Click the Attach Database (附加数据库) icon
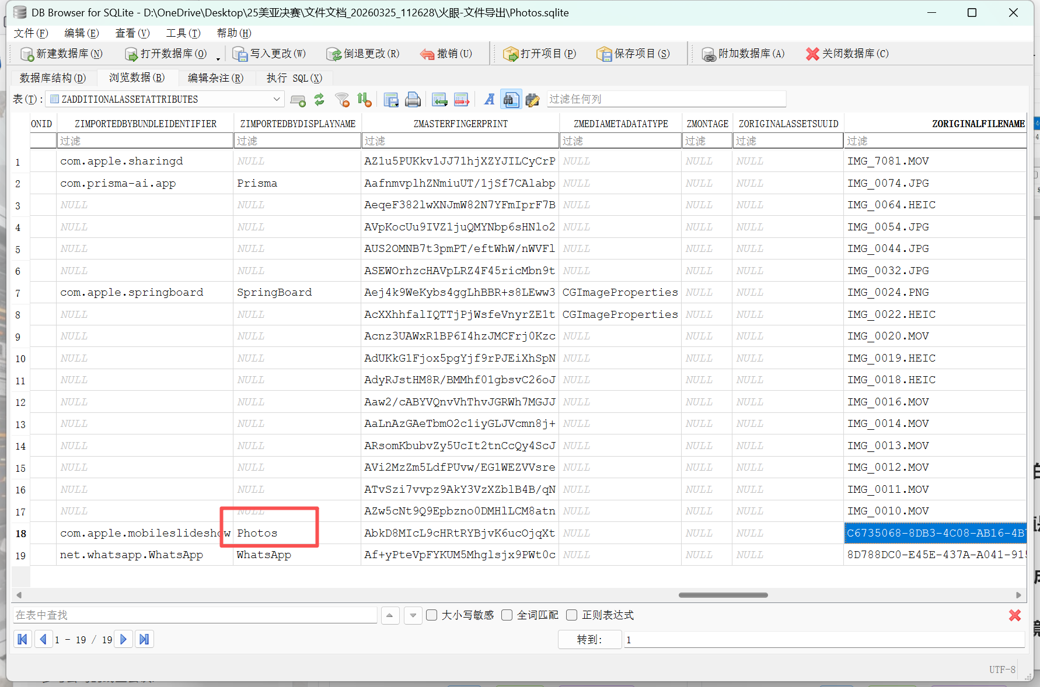This screenshot has width=1040, height=687. click(709, 54)
